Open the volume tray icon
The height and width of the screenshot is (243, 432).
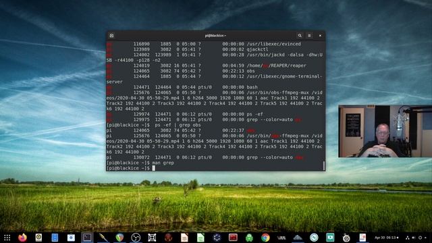pos(414,238)
